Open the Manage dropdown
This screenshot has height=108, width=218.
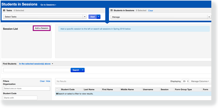click(x=160, y=17)
